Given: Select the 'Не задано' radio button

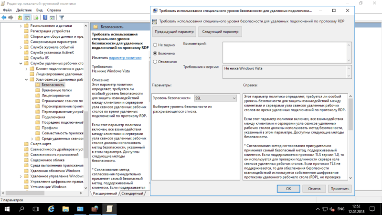Looking at the screenshot, I should tap(155, 45).
